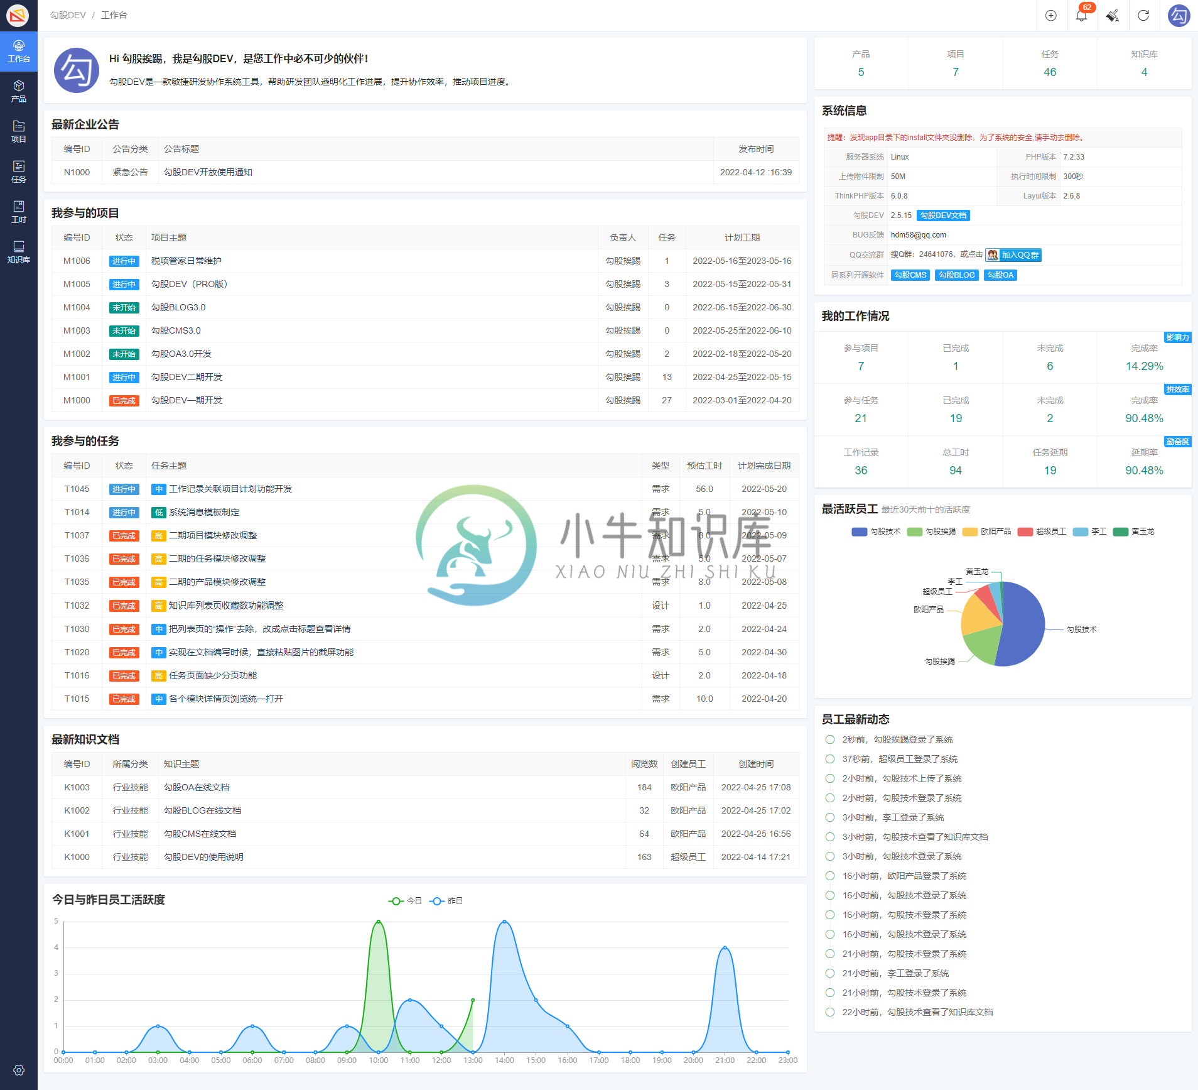Open the 勾股DEV文档 link
This screenshot has width=1198, height=1090.
coord(943,215)
